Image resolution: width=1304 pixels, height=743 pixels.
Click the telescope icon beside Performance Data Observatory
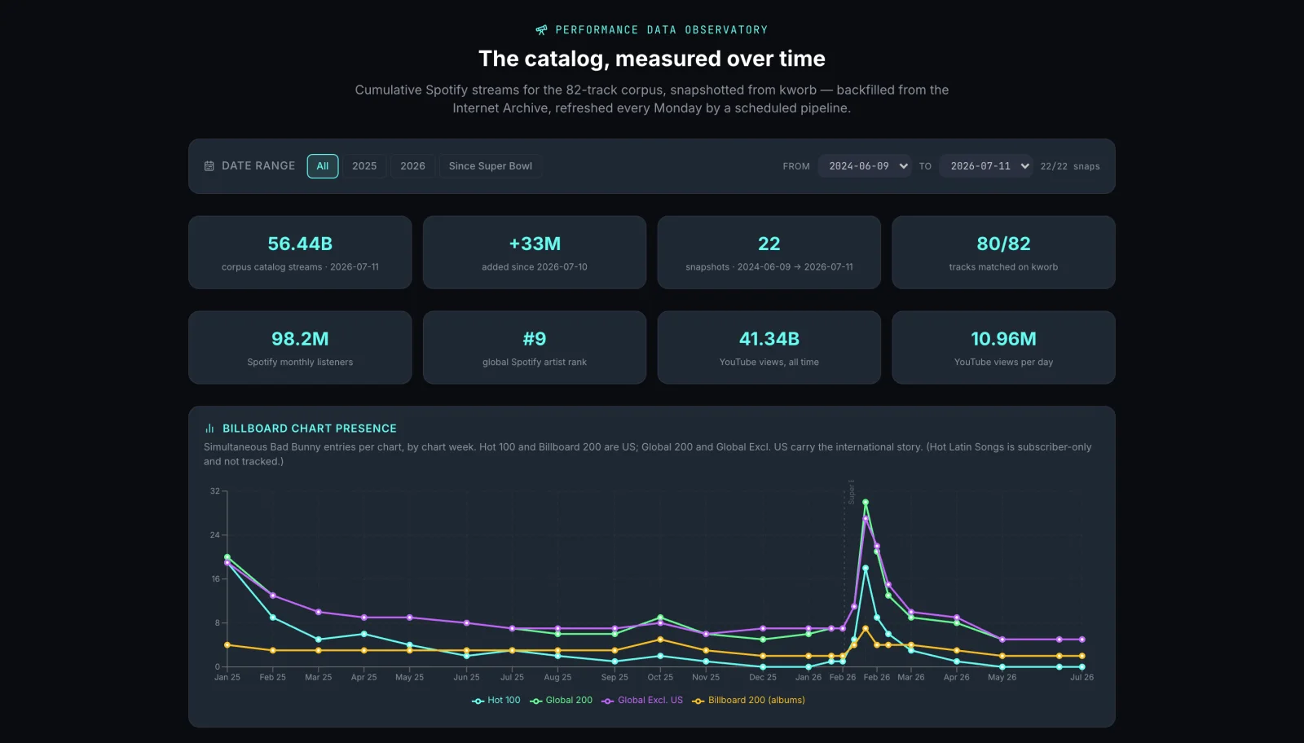542,30
